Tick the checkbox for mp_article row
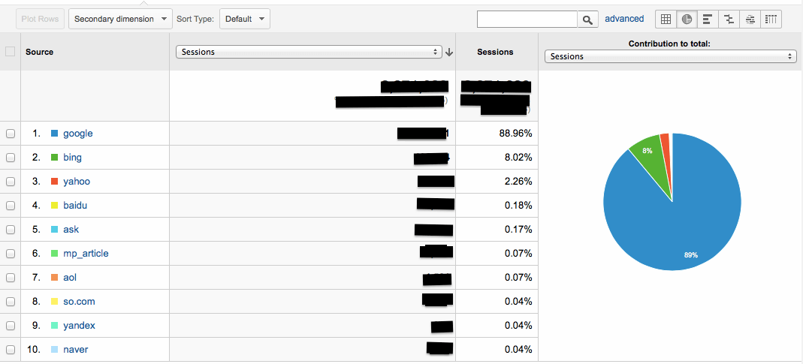Screen dimensions: 803x364 pos(11,254)
